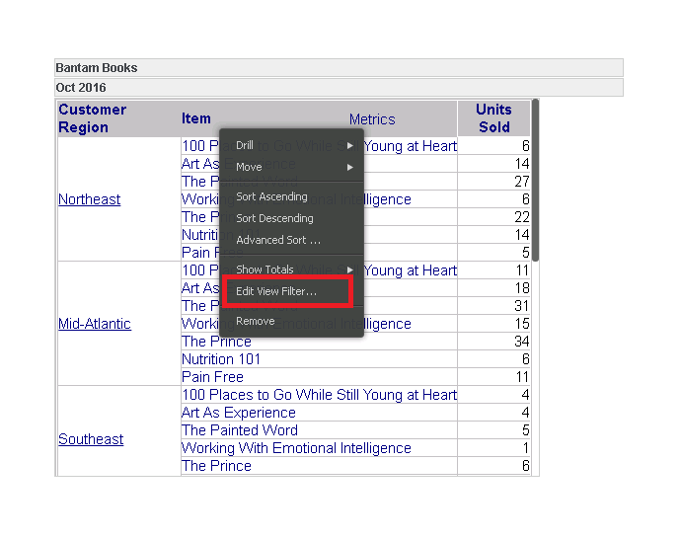
Task: Select Southeast item The Painted Word
Action: click(240, 430)
